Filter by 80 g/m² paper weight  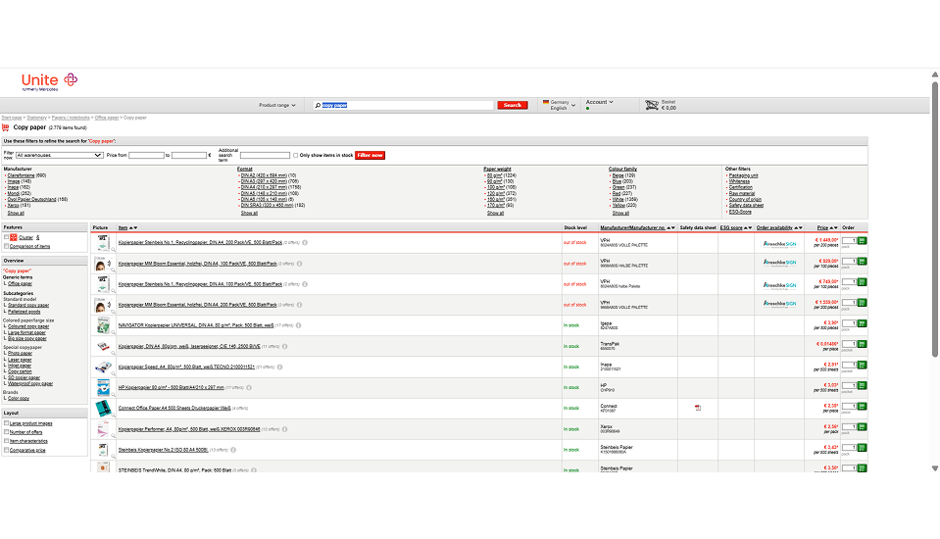[495, 175]
